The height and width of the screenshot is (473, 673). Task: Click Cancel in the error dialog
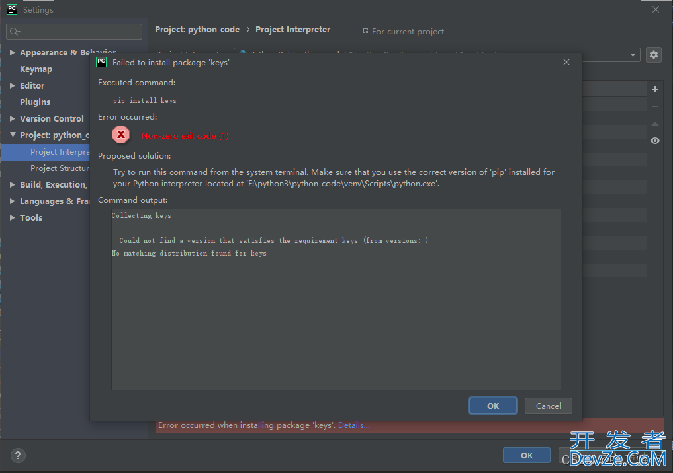548,406
